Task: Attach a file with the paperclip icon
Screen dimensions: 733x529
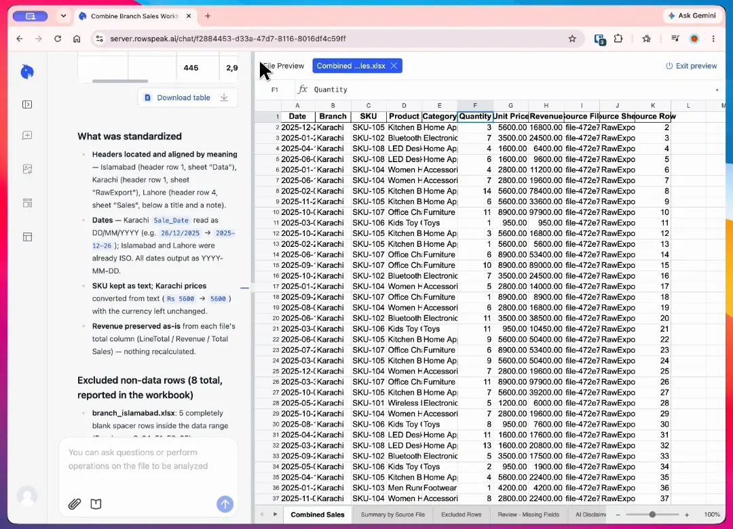Action: [x=75, y=504]
